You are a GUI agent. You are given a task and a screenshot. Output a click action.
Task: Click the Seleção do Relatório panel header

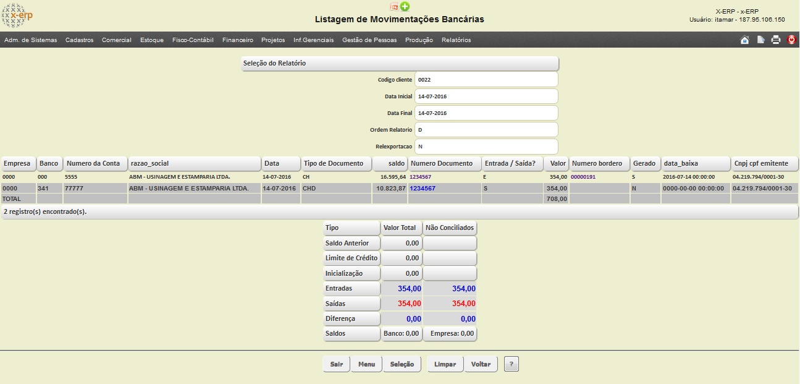(x=400, y=64)
